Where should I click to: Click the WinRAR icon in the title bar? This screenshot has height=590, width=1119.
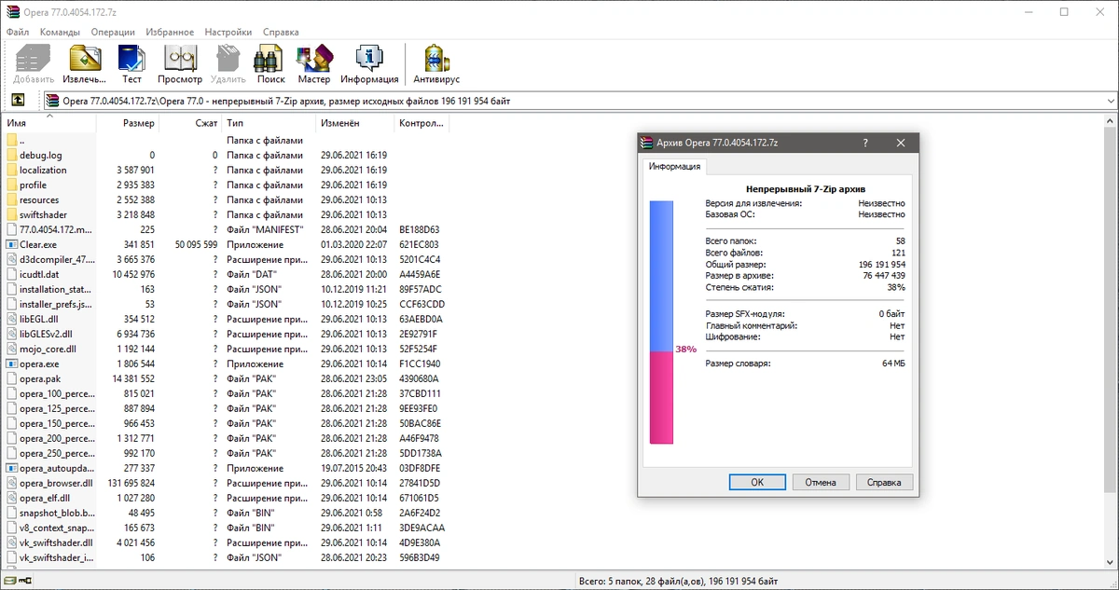pos(11,11)
